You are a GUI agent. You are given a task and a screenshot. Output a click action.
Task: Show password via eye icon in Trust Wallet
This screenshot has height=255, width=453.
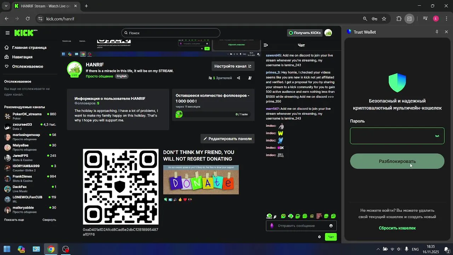[437, 136]
